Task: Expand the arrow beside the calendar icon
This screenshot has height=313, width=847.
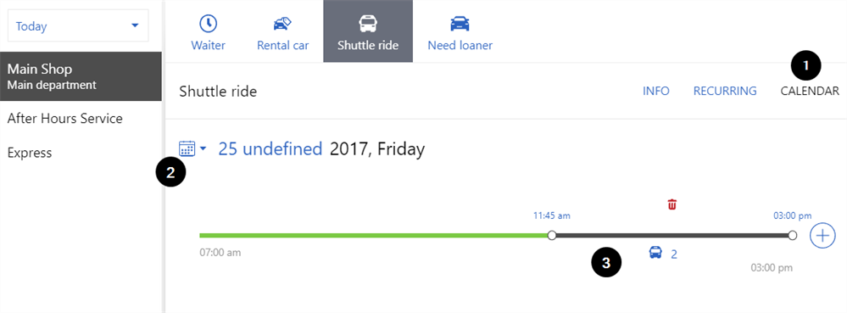Action: [203, 148]
